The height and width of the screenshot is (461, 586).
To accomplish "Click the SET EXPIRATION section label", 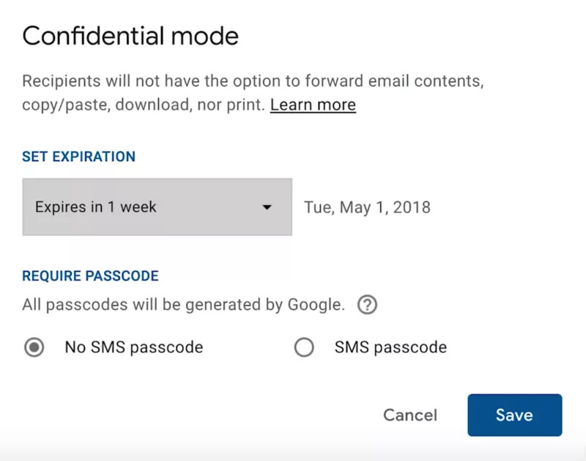I will (78, 156).
